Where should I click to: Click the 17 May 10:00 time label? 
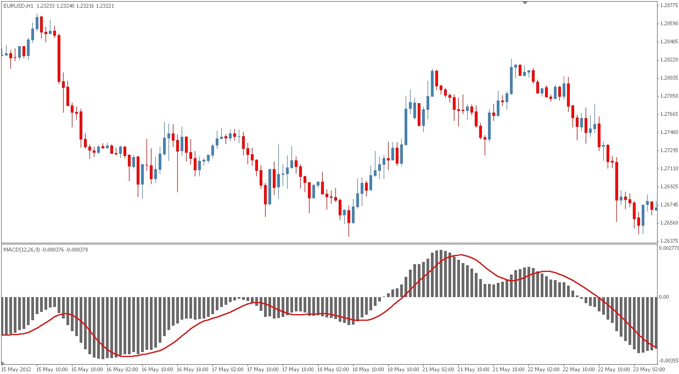(x=263, y=370)
